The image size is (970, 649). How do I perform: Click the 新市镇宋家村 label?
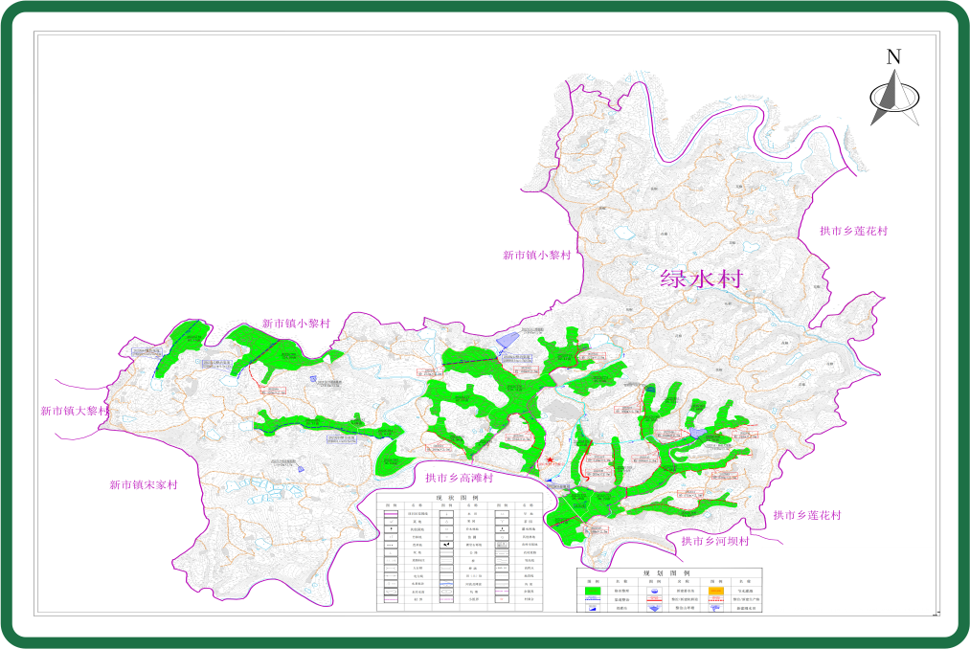[x=144, y=485]
